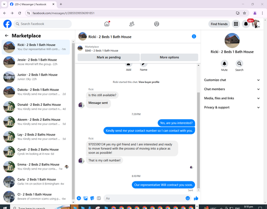
Task: Click conversation list vertical scrollbar
Action: 73,121
